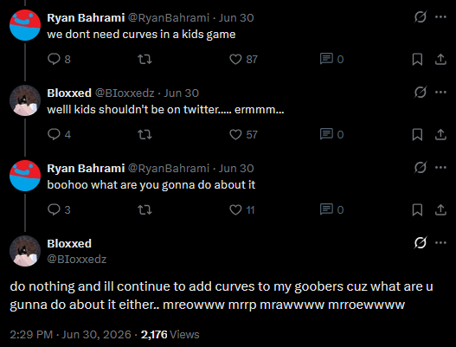The height and width of the screenshot is (347, 456).
Task: Reply to the "we dont need curves" tweet
Action: (55, 59)
